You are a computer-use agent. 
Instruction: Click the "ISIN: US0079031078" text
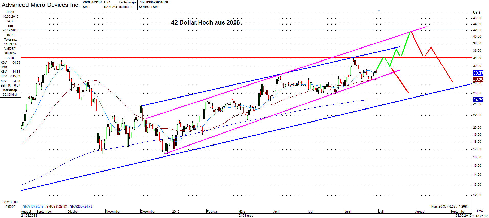tap(153, 2)
